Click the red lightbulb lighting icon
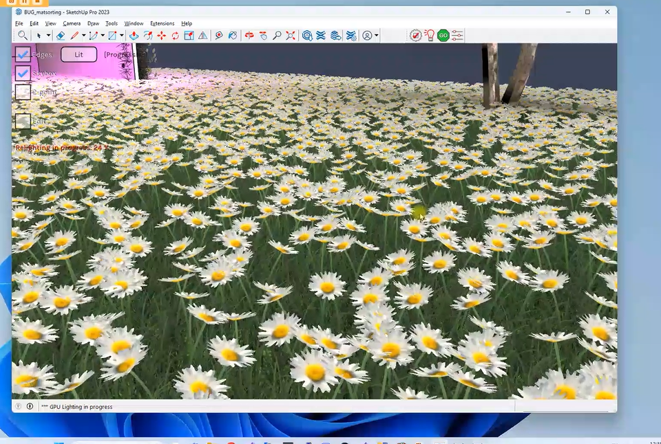 tap(429, 35)
